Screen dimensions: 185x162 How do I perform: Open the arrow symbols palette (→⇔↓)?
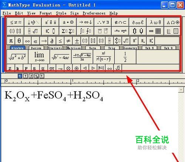[85, 22]
